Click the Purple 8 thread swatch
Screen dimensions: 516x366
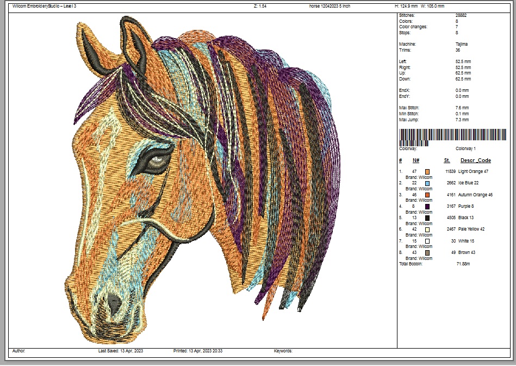click(427, 207)
